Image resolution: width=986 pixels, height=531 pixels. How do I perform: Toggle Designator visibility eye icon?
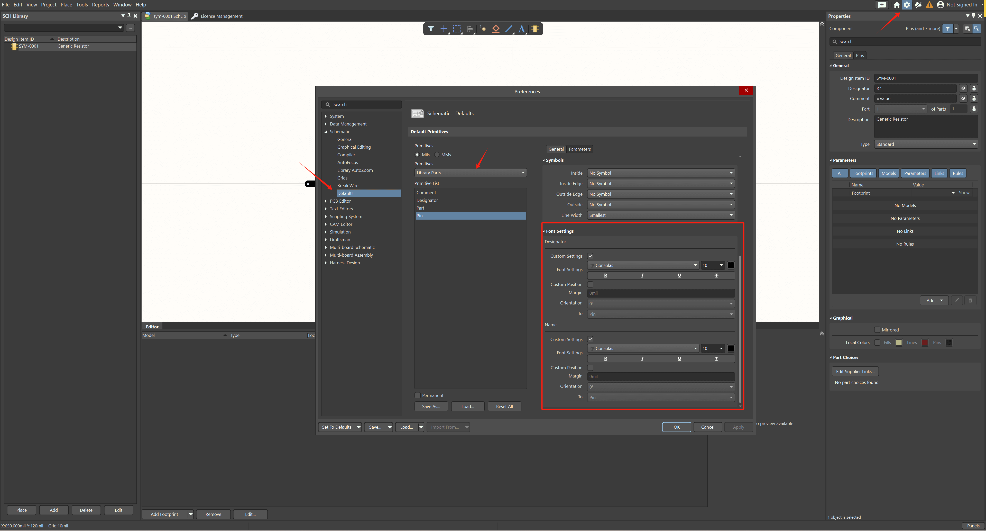pyautogui.click(x=963, y=88)
